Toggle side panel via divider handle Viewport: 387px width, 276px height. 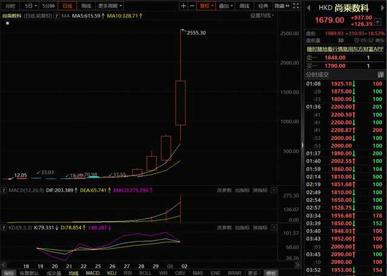(302, 145)
